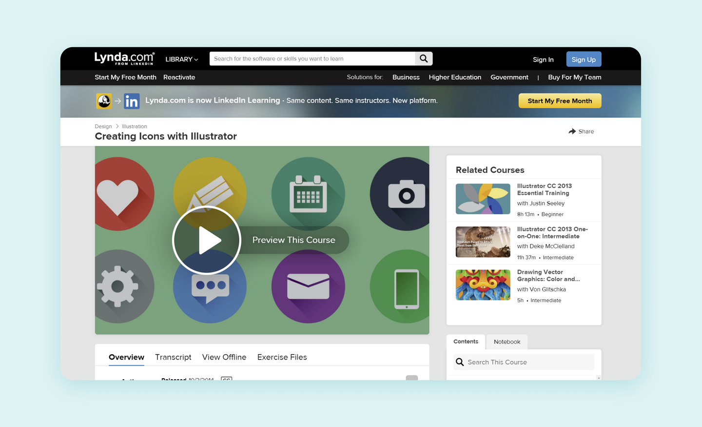
Task: Go to the Illustration breadcrumb
Action: coord(134,126)
